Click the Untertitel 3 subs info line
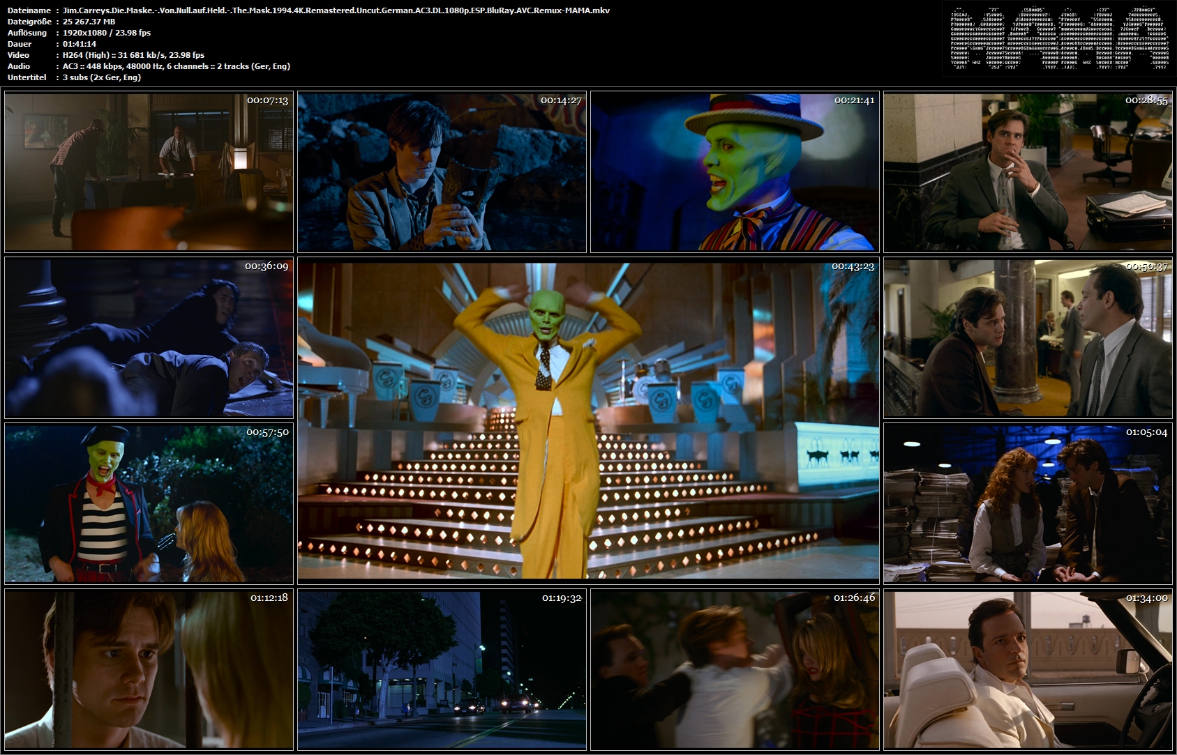Screen dimensions: 1177x755 (102, 77)
